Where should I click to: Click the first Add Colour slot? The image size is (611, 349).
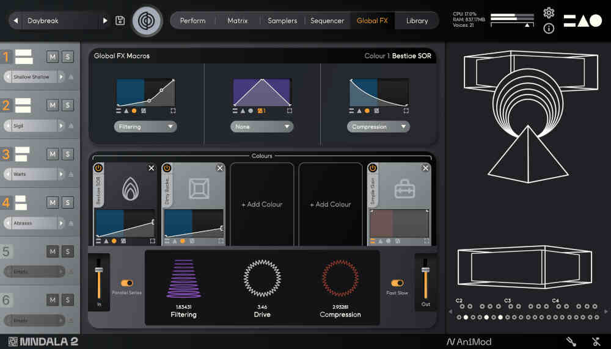click(262, 204)
